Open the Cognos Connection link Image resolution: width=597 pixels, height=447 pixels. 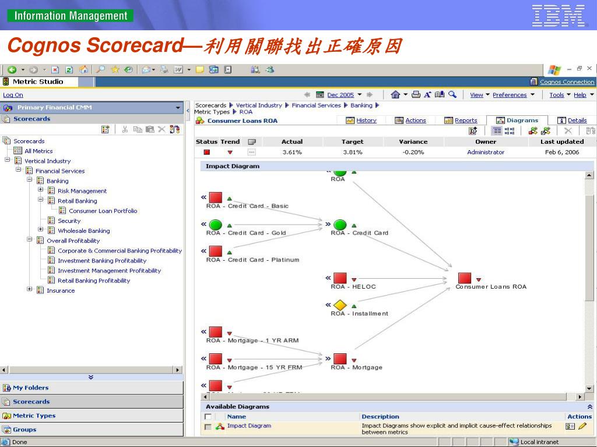click(x=567, y=81)
